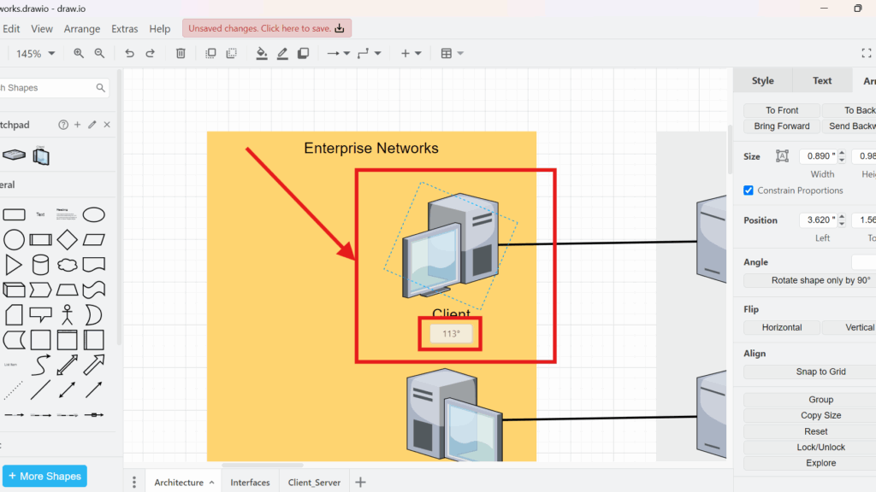
Task: Select the client computer scratchpad shape
Action: coord(41,155)
